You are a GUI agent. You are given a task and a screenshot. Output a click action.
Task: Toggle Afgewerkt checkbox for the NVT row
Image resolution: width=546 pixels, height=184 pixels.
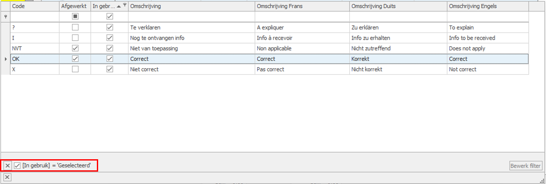(75, 48)
